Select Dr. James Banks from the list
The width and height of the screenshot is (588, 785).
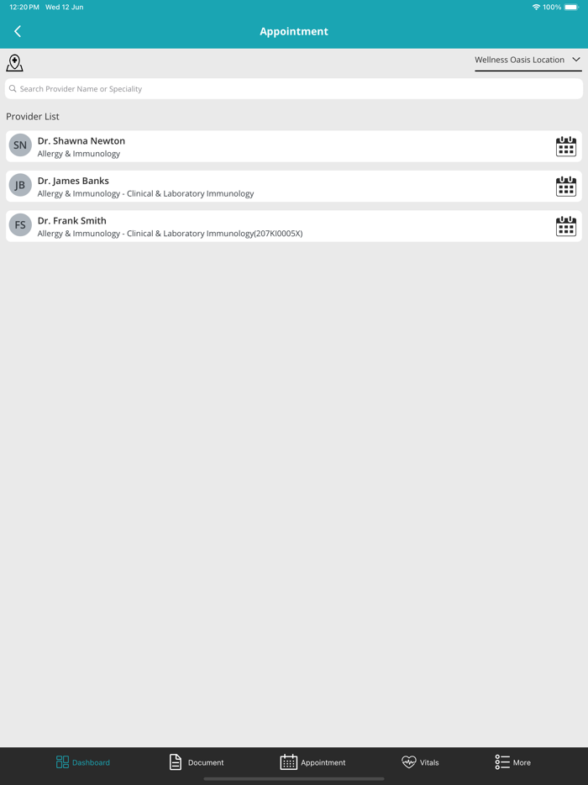252,185
